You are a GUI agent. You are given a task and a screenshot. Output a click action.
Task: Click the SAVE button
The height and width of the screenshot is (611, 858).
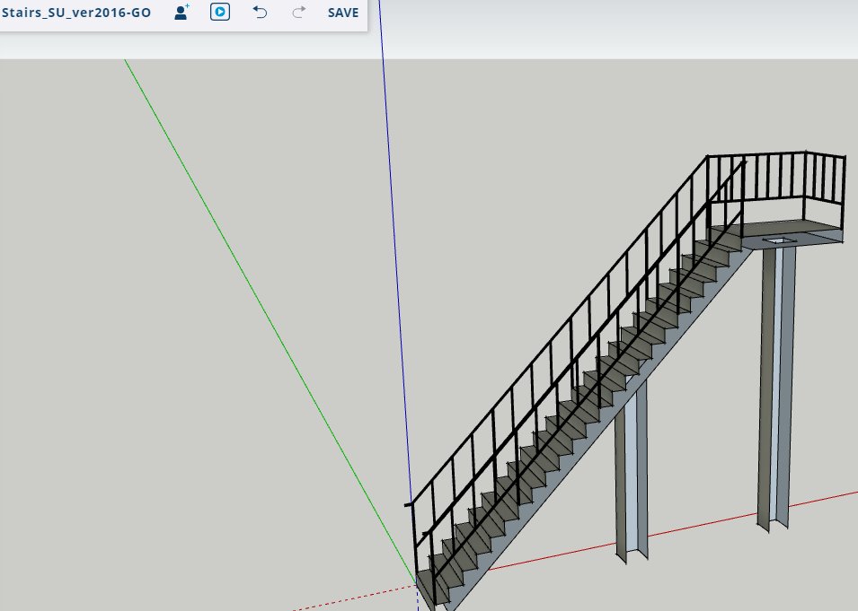[x=343, y=13]
